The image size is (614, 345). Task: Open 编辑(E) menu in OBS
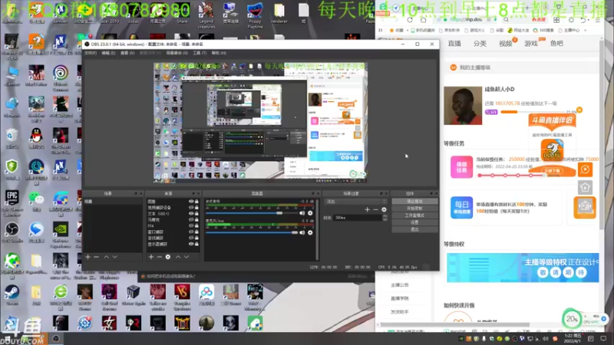tap(108, 53)
